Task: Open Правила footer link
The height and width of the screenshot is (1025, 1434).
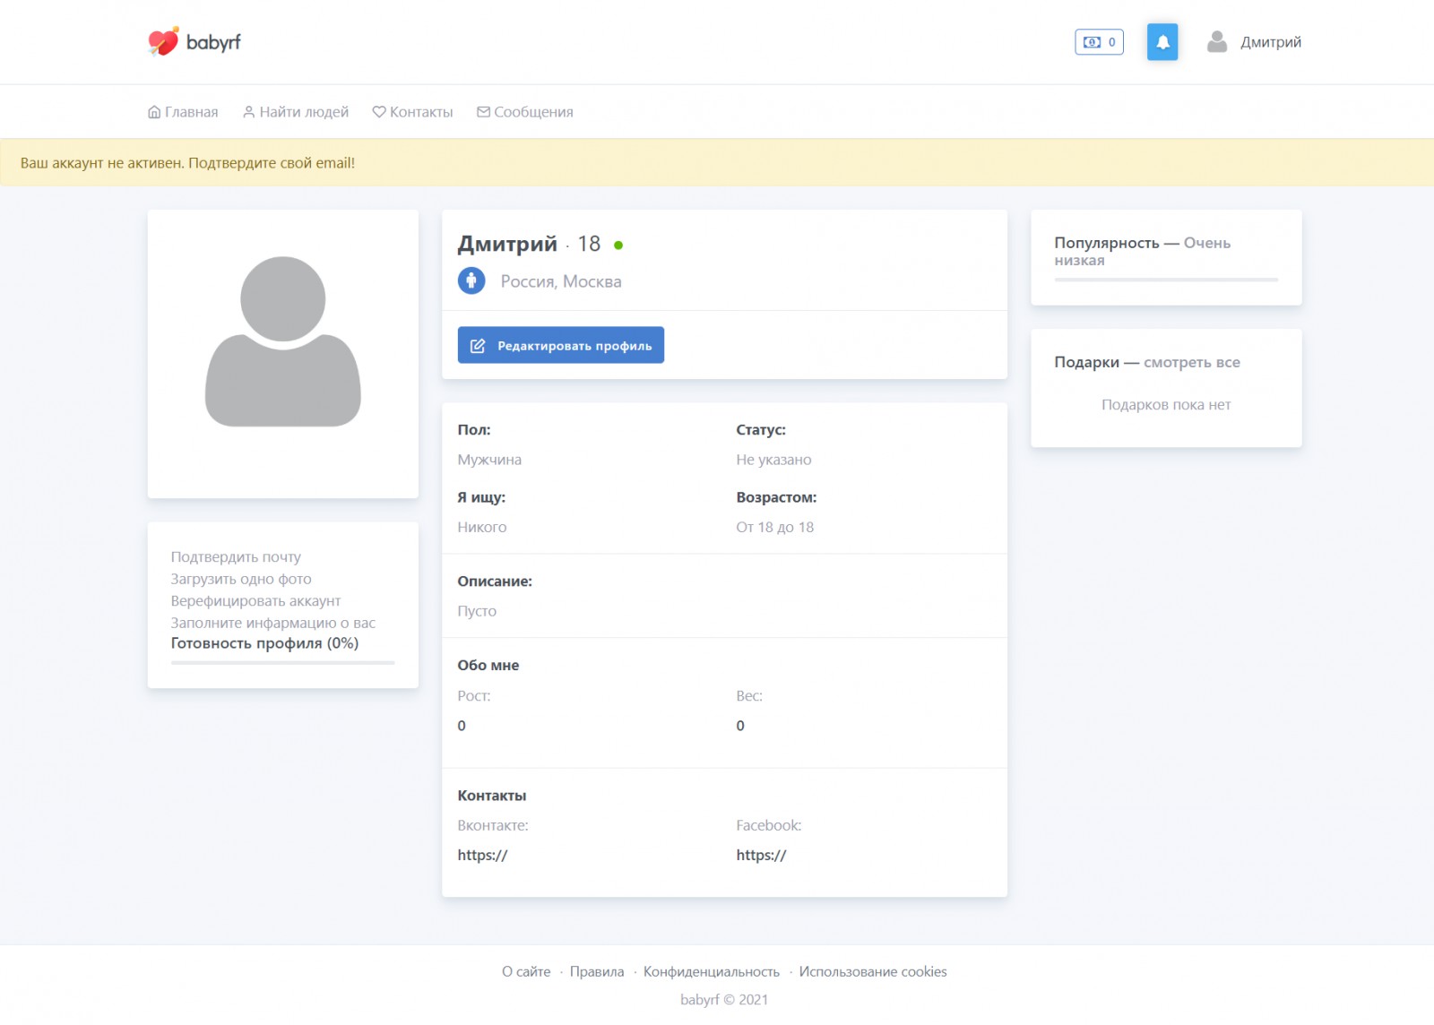Action: click(597, 971)
